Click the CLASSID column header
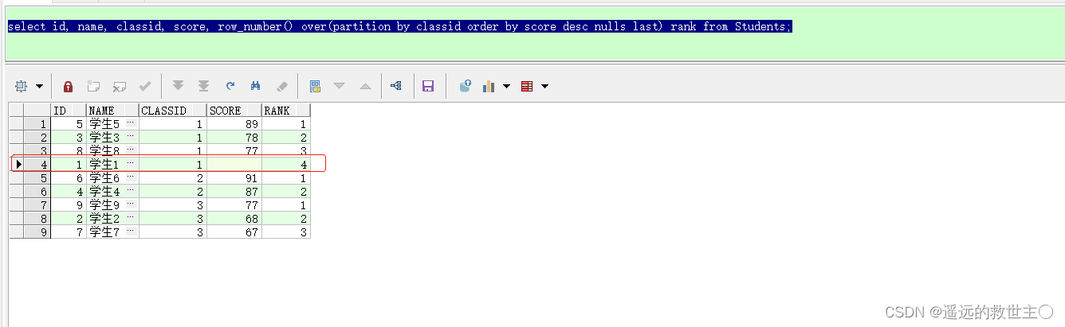Screen dimensions: 1065x327 pyautogui.click(x=173, y=111)
